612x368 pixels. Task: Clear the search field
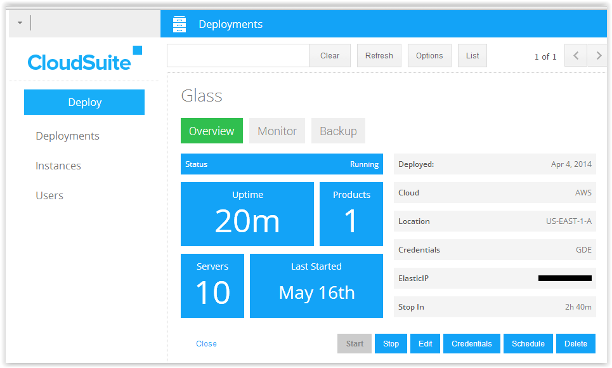(330, 56)
